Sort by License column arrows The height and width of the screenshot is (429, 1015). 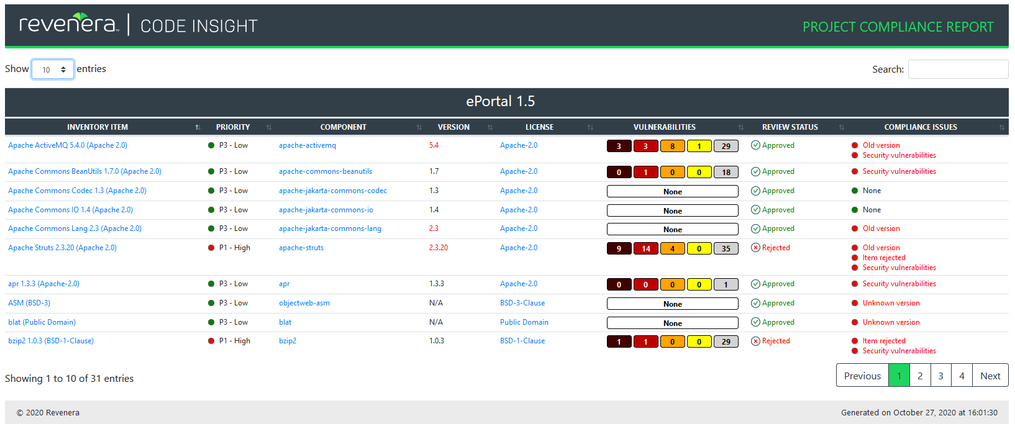tap(590, 127)
